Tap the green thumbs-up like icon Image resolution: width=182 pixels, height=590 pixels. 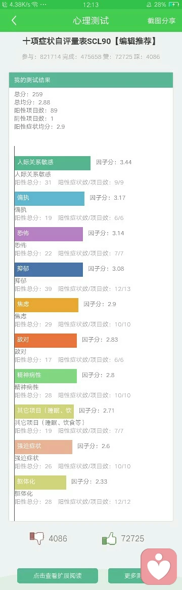109,538
